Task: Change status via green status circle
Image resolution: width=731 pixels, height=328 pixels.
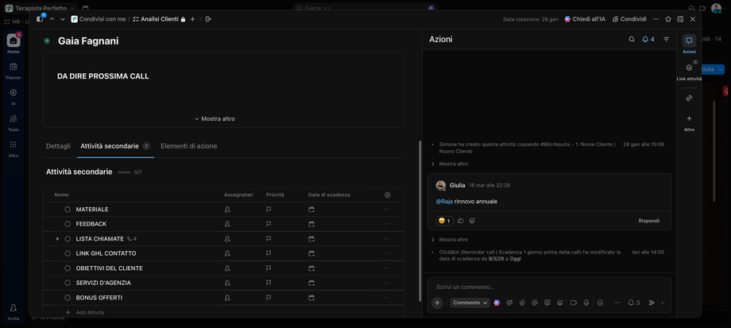Action: pyautogui.click(x=47, y=41)
